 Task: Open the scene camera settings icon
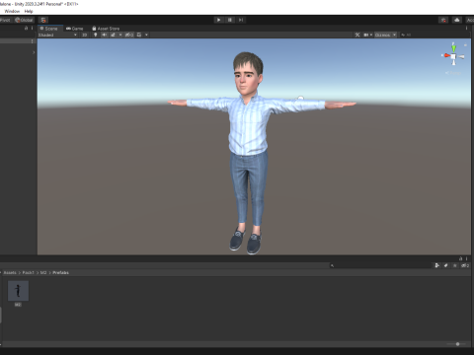click(366, 35)
